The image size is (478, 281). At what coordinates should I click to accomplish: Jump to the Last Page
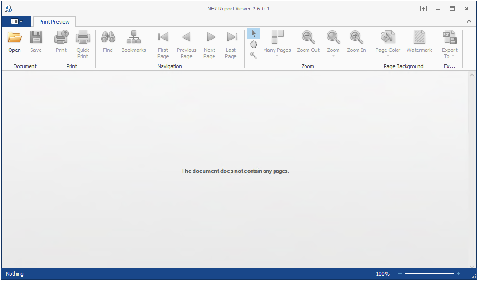231,44
